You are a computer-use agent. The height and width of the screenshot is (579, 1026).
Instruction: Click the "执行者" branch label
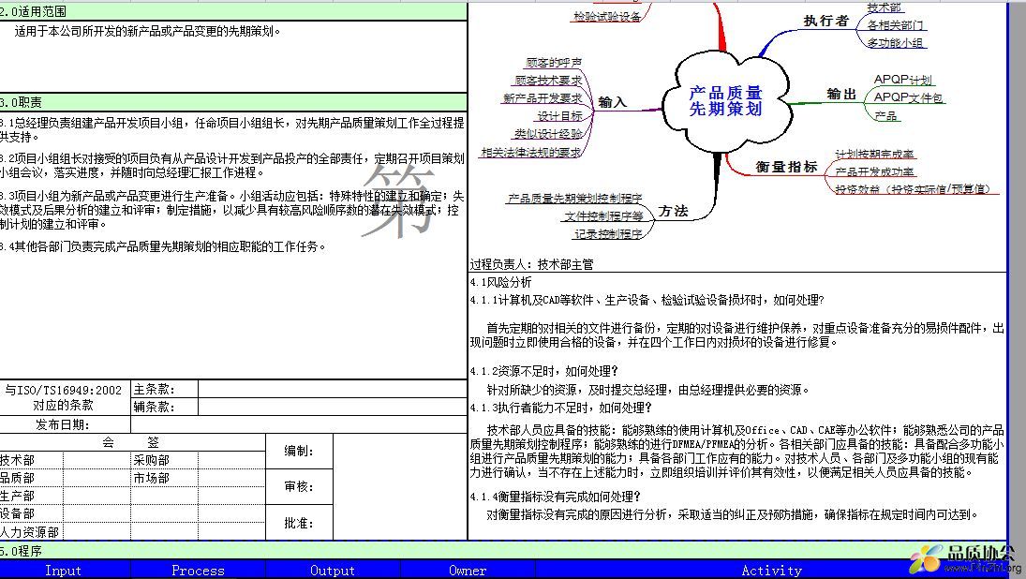point(825,21)
